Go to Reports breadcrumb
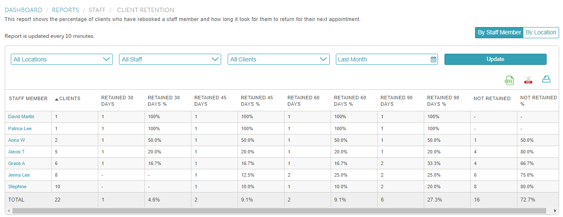The width and height of the screenshot is (563, 217). click(66, 10)
